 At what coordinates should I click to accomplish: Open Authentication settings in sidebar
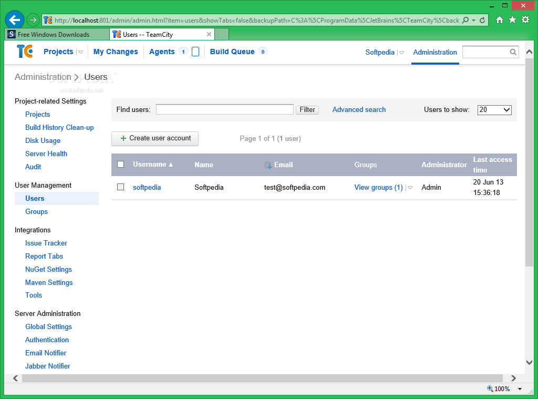coord(47,340)
